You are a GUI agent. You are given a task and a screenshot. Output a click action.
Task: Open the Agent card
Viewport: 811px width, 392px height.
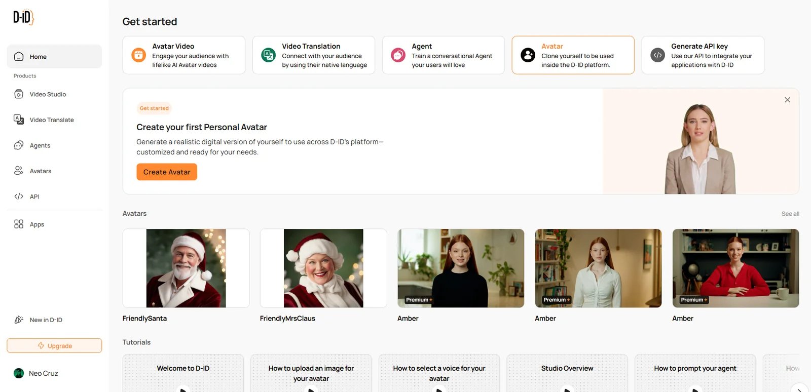(444, 55)
